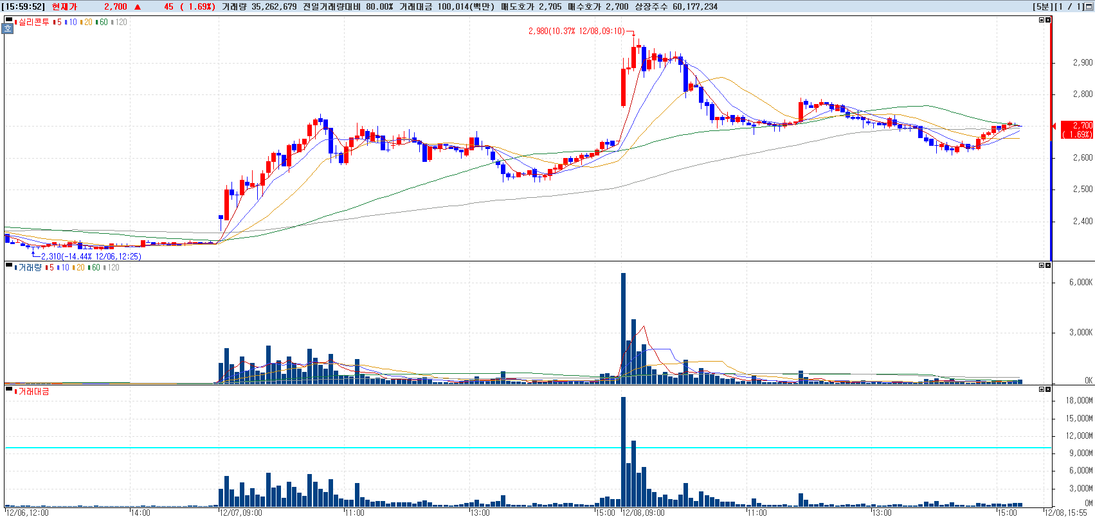Click the 12/06,12:00 time axis label
This screenshot has height=519, width=1095.
pos(27,513)
